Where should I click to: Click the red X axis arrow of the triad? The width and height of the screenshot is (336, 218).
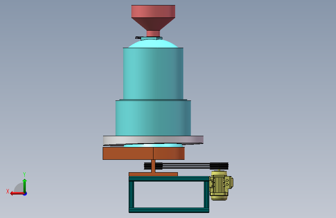coord(17,194)
